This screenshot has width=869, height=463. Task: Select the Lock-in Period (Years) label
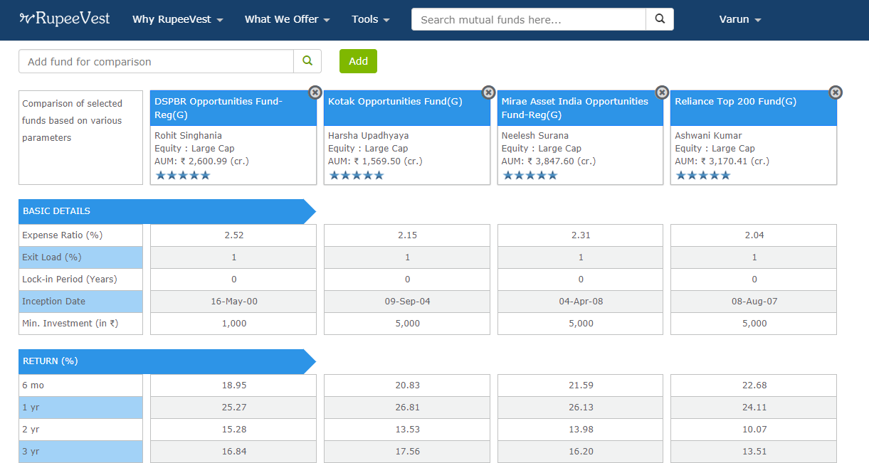pyautogui.click(x=80, y=279)
